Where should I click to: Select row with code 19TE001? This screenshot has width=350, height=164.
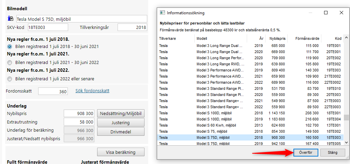[251, 46]
